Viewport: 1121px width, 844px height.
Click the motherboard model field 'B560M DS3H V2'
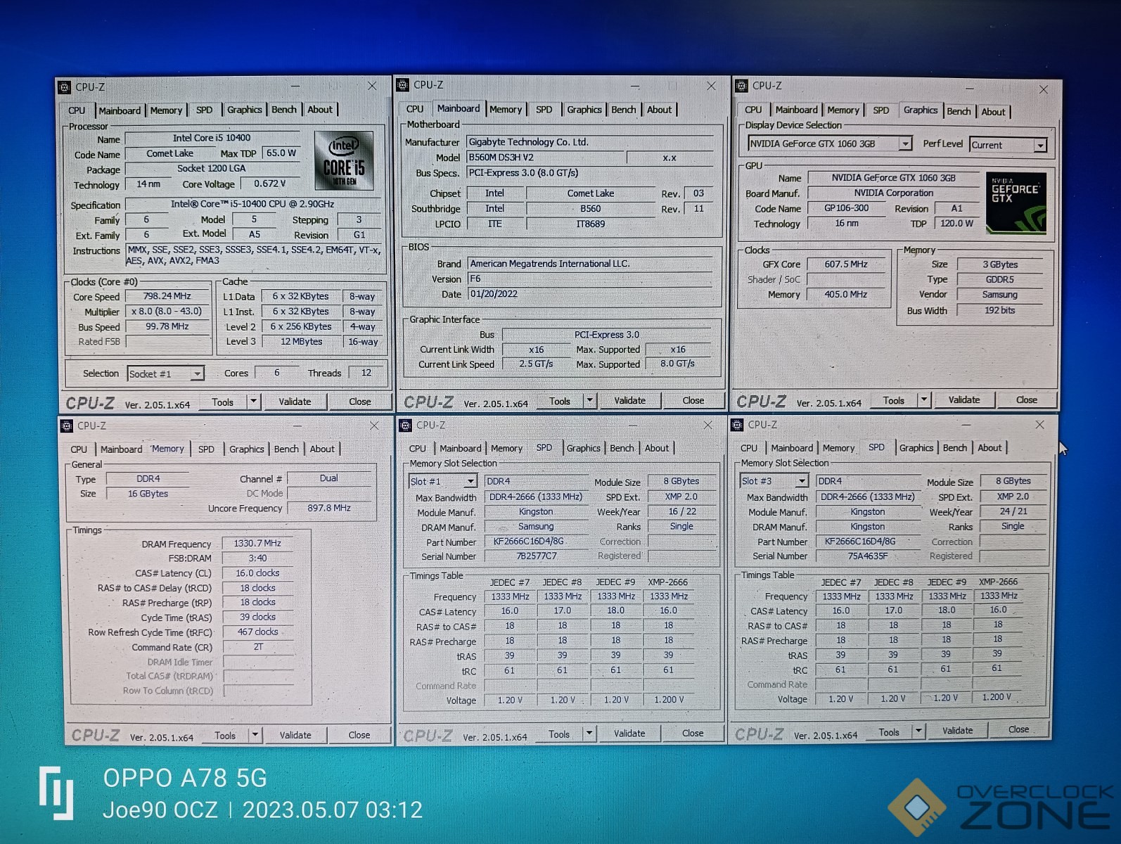[x=544, y=158]
